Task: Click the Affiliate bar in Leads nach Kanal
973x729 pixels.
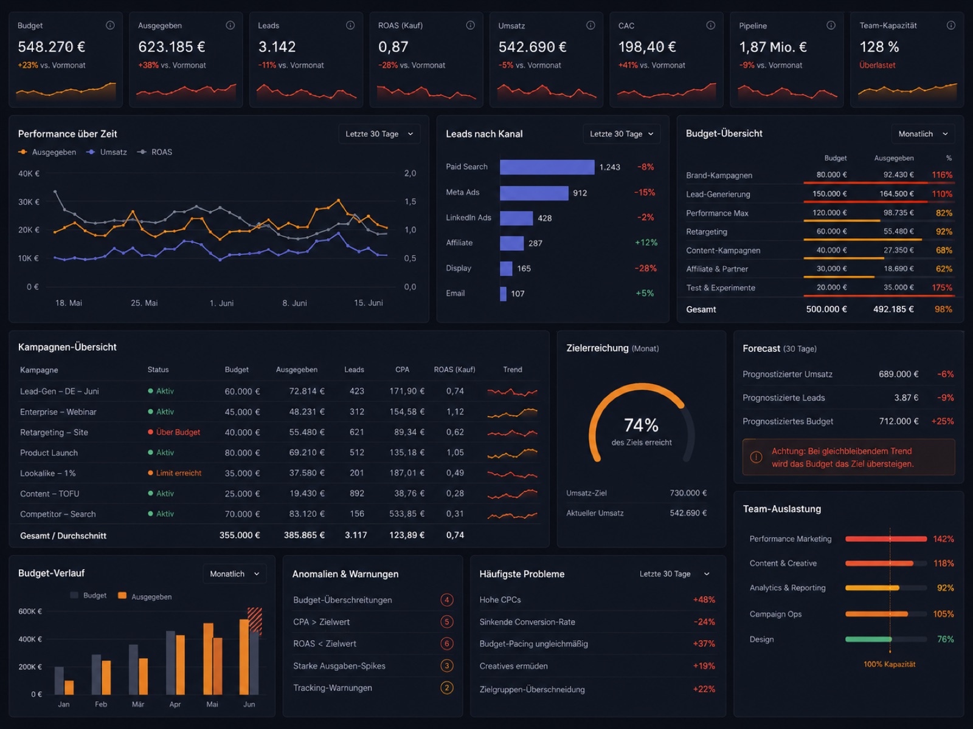Action: (511, 243)
